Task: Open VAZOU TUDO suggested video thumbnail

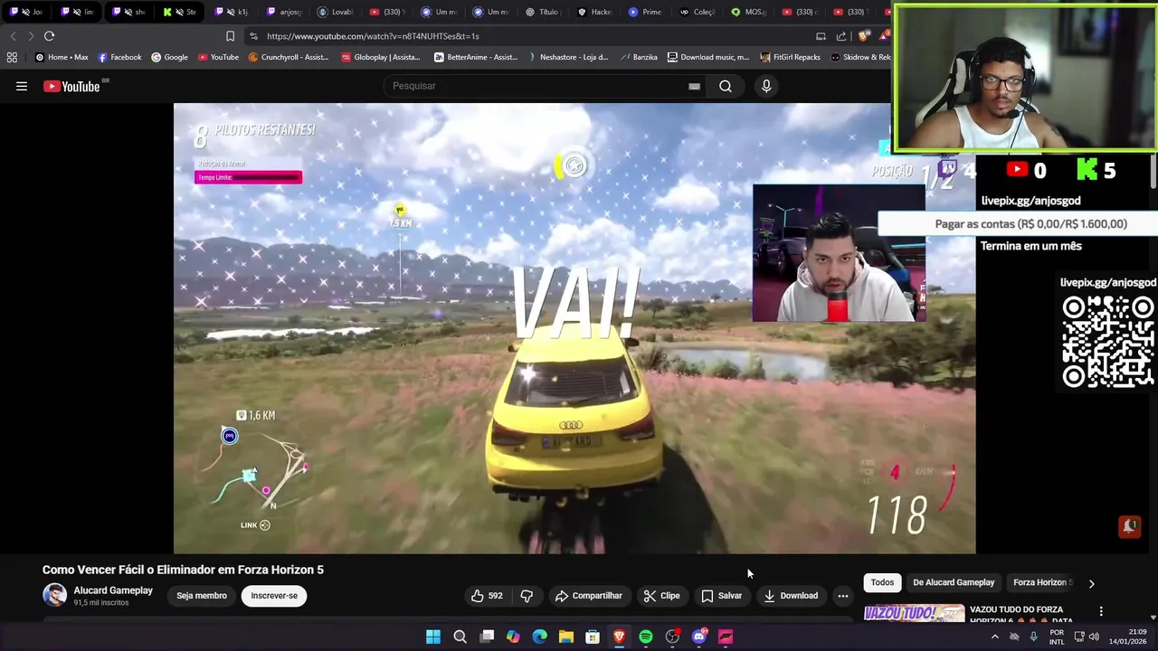Action: click(914, 614)
